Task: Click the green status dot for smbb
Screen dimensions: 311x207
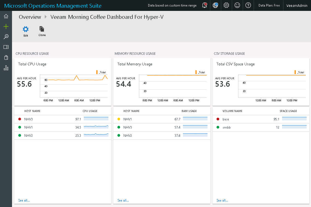Action: [218, 127]
